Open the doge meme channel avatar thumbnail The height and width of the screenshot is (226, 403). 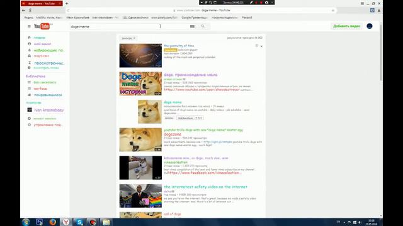pos(150,112)
